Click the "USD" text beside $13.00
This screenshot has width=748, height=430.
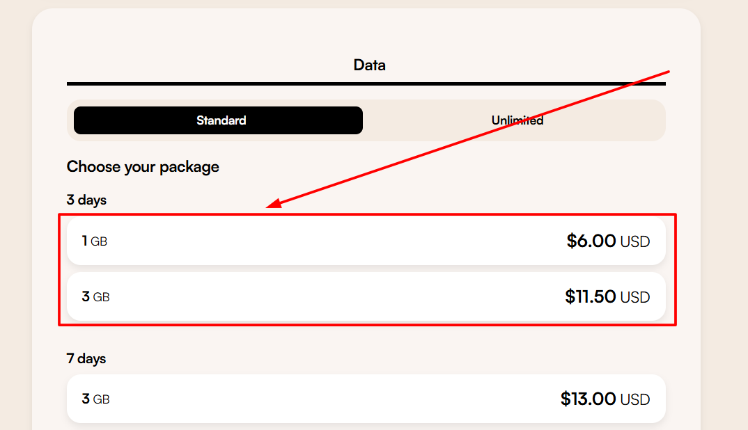(635, 399)
